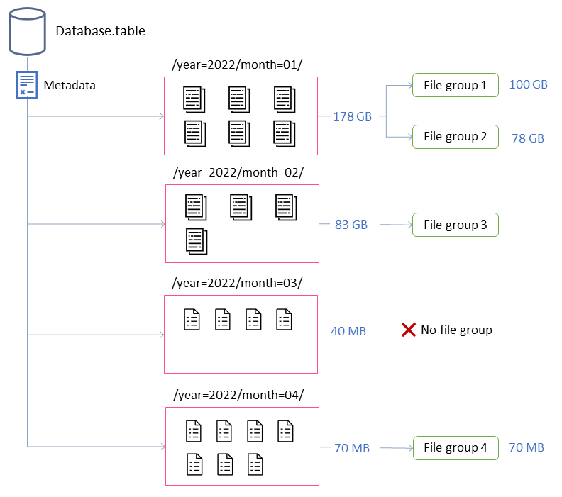
Task: Click the /year=2022/month=01/ path label
Action: (x=237, y=65)
